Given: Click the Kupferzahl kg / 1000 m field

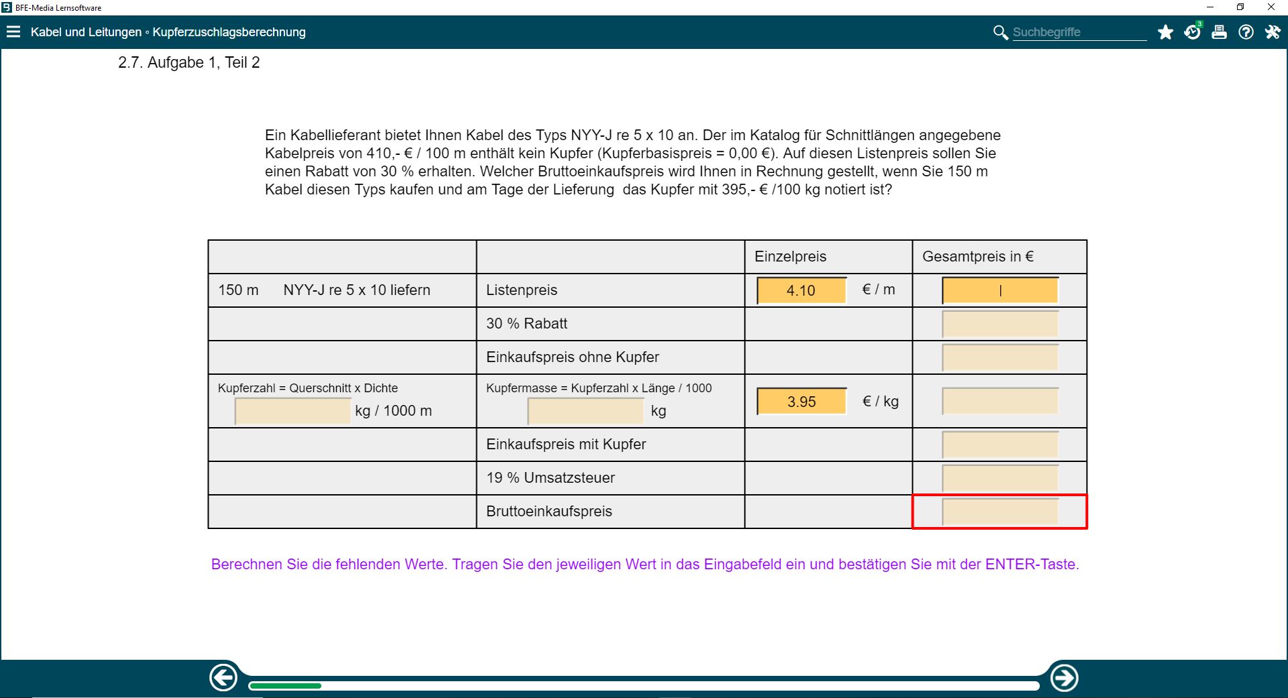Looking at the screenshot, I should tap(292, 411).
